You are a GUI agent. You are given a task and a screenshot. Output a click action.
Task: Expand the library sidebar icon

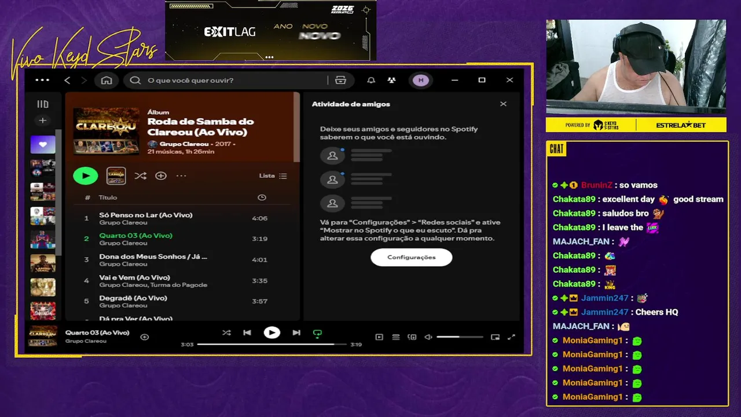point(43,104)
